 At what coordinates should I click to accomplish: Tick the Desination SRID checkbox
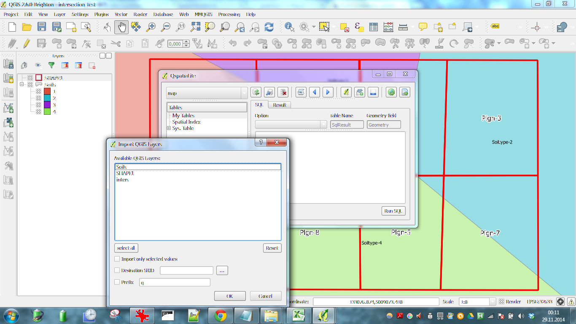tap(117, 270)
